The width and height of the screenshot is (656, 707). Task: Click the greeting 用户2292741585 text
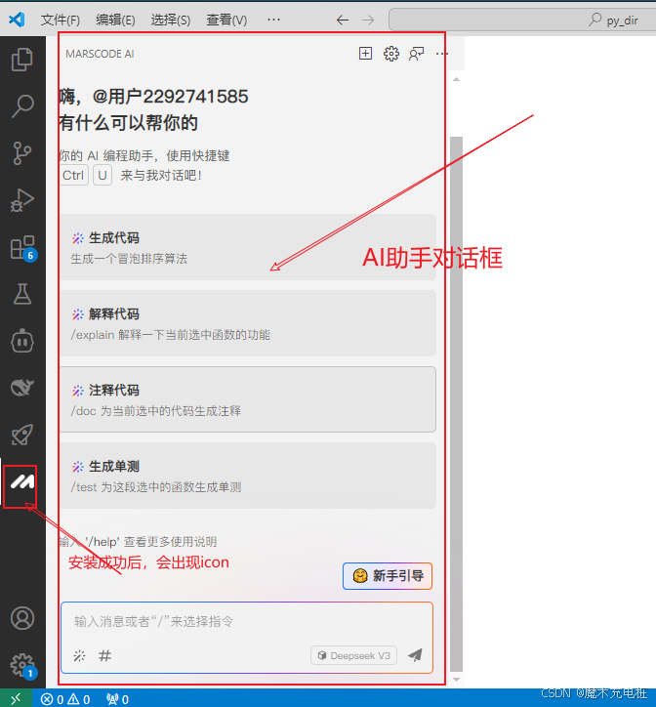pyautogui.click(x=178, y=97)
